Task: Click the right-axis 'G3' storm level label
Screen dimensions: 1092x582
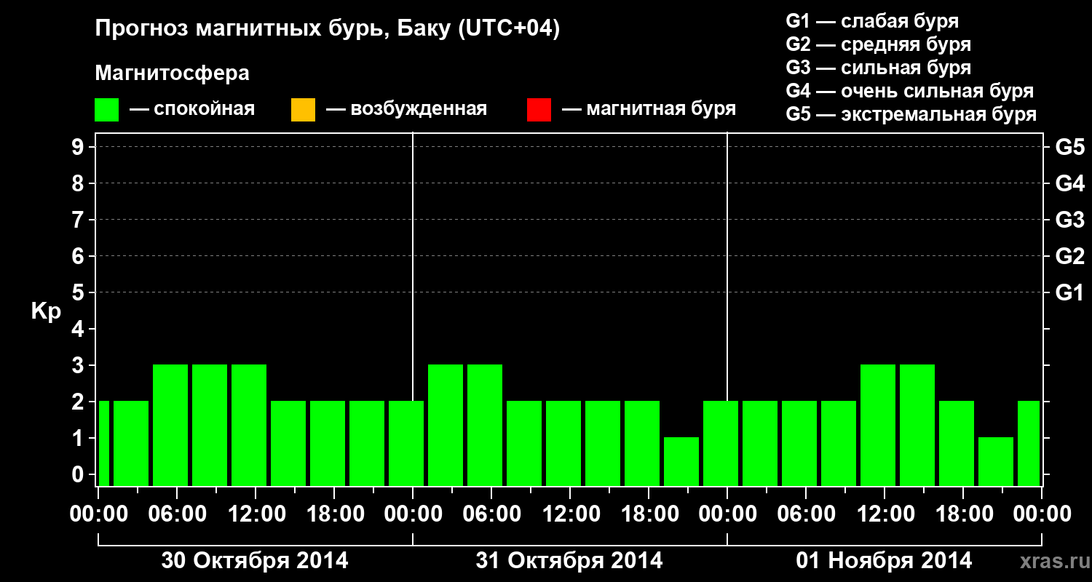Action: tap(1069, 220)
